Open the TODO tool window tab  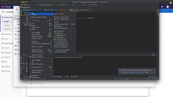click(x=75, y=77)
